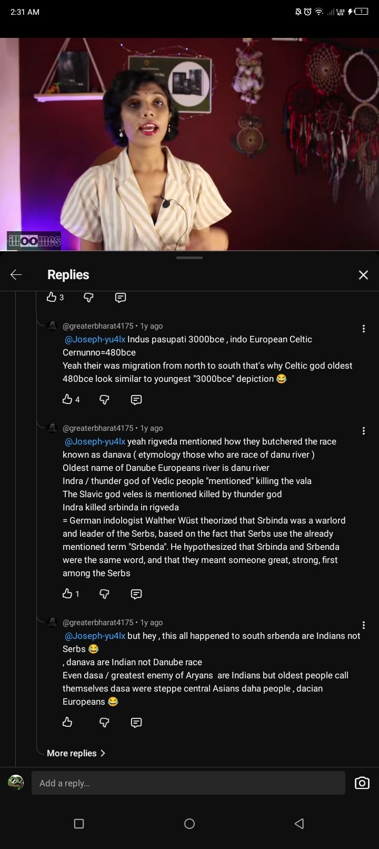Close the Replies panel

[363, 275]
